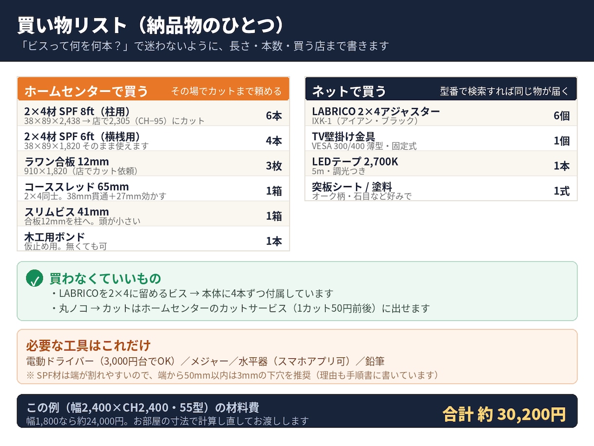This screenshot has height=446, width=594.
Task: Click the line about LABRICO included screws
Action: (192, 294)
